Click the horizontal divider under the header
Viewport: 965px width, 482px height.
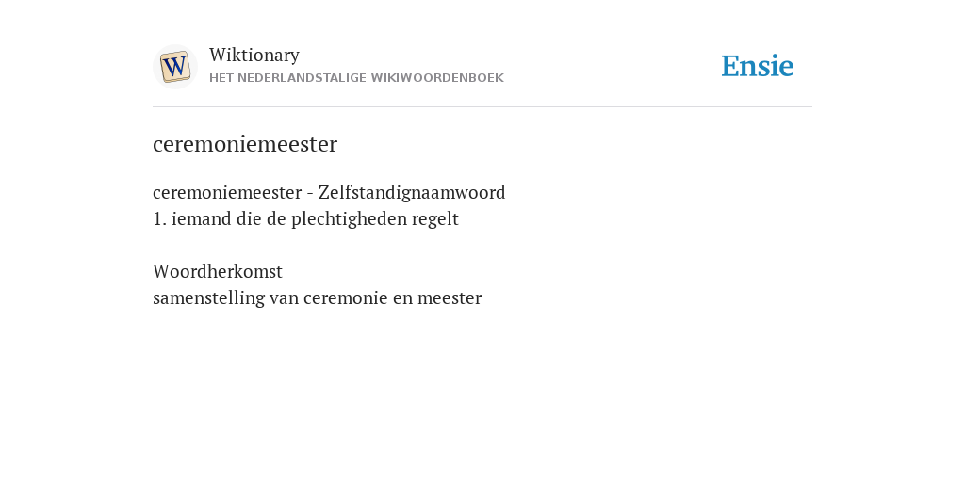[482, 107]
